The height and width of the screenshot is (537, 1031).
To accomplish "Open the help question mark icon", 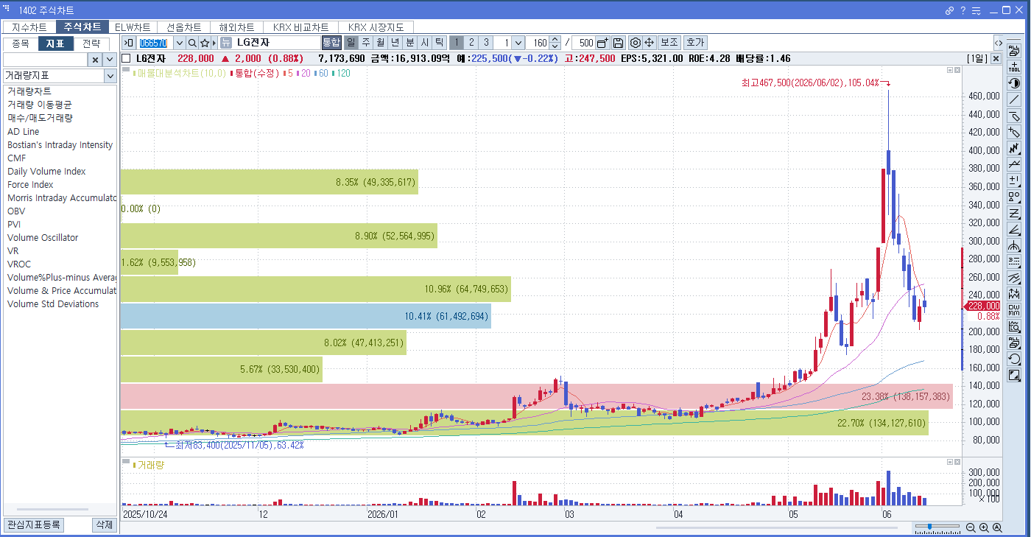I will (963, 10).
